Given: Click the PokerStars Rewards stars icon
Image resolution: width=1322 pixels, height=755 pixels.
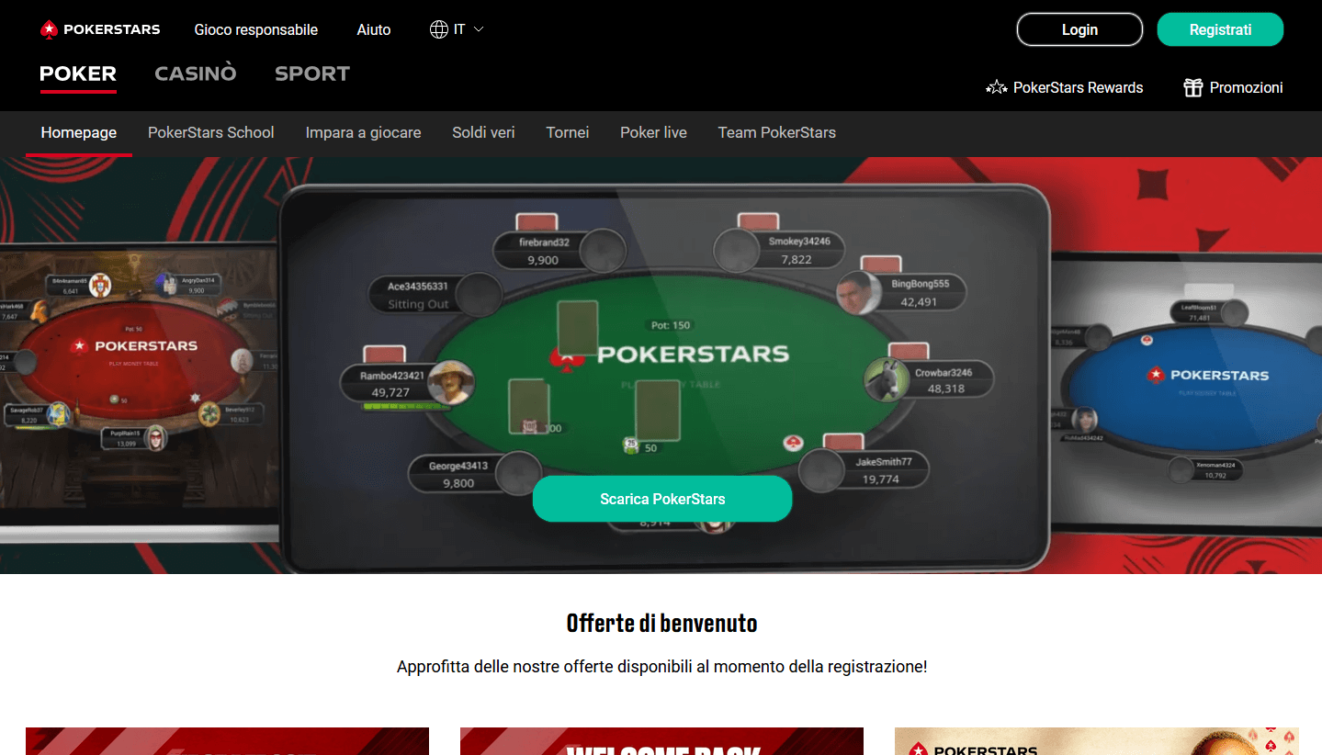Looking at the screenshot, I should [996, 88].
